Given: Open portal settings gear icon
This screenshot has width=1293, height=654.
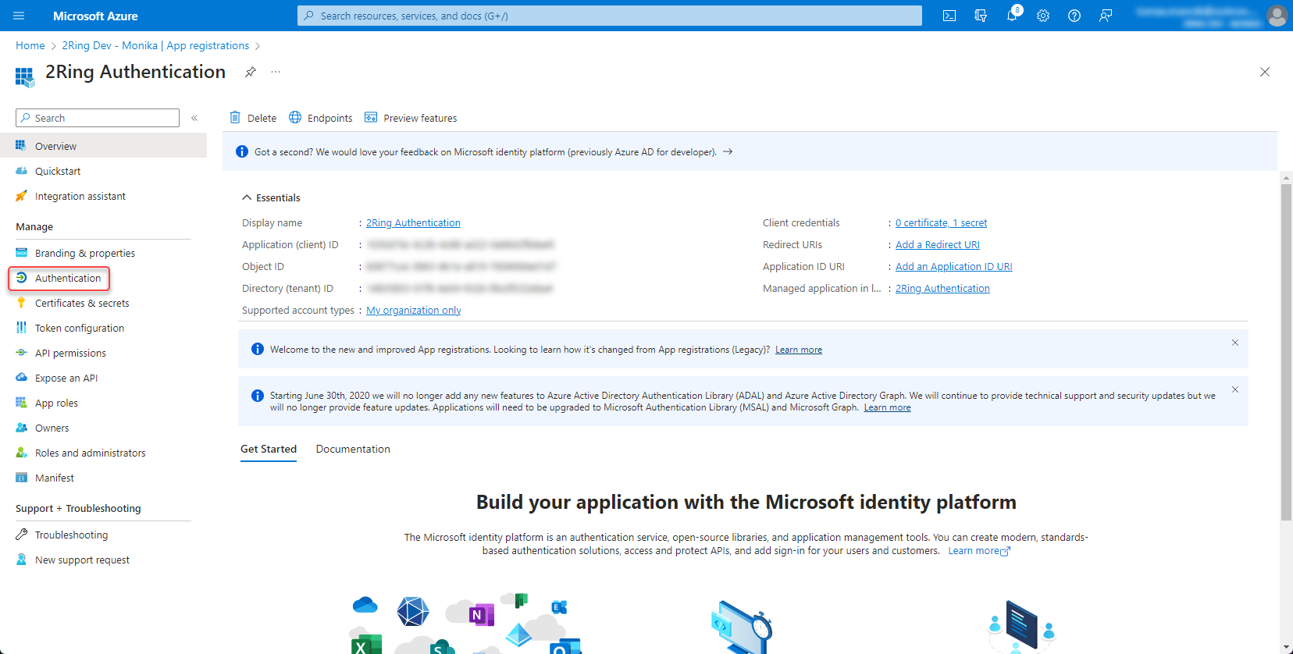Looking at the screenshot, I should pyautogui.click(x=1043, y=16).
